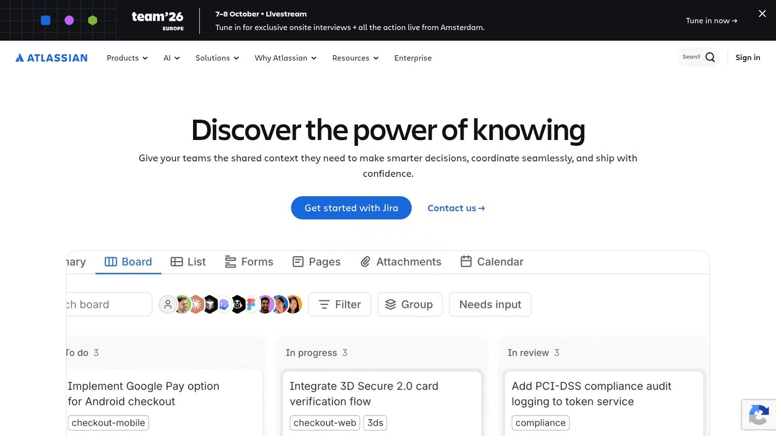
Task: Open the Integrate 3D Secure 2.0 card
Action: 382,403
